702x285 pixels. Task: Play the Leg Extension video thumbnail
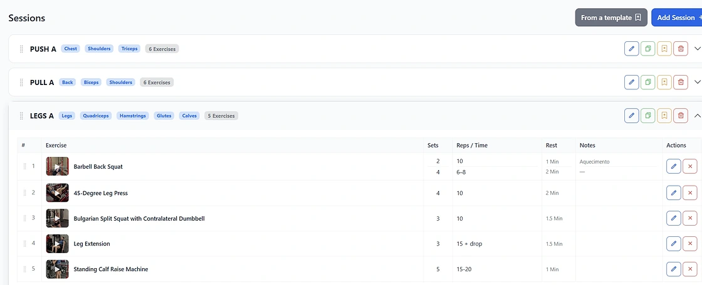pyautogui.click(x=57, y=244)
